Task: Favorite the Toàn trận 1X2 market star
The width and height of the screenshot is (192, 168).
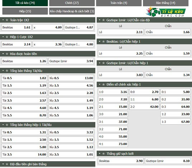Action: (x=7, y=20)
